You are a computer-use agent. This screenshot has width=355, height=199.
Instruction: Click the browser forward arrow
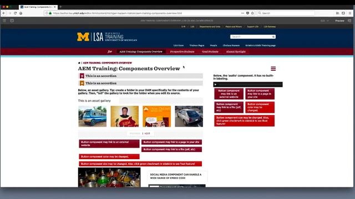[x=10, y=13]
